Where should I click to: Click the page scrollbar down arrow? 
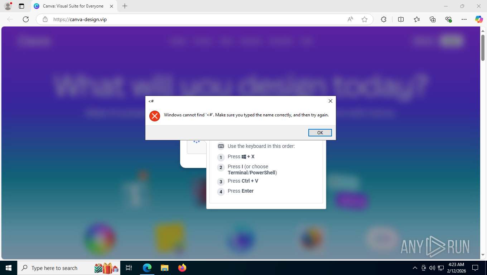[x=483, y=255]
